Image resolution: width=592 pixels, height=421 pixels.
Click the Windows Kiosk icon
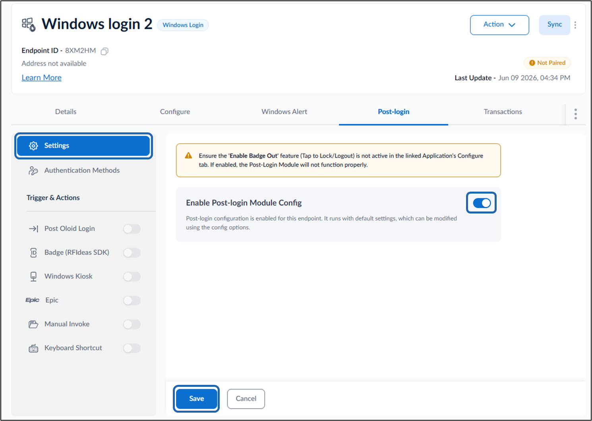tap(33, 276)
